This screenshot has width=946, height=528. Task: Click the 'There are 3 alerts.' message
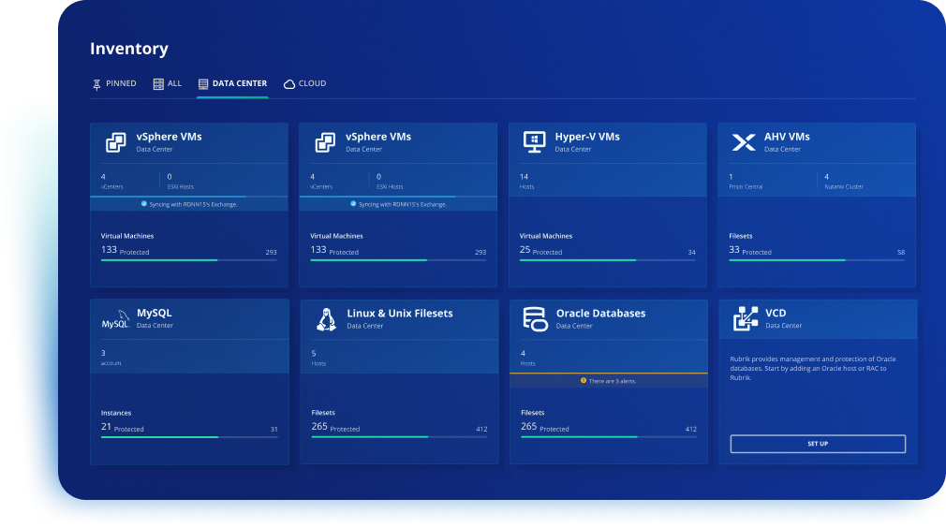[x=613, y=381]
